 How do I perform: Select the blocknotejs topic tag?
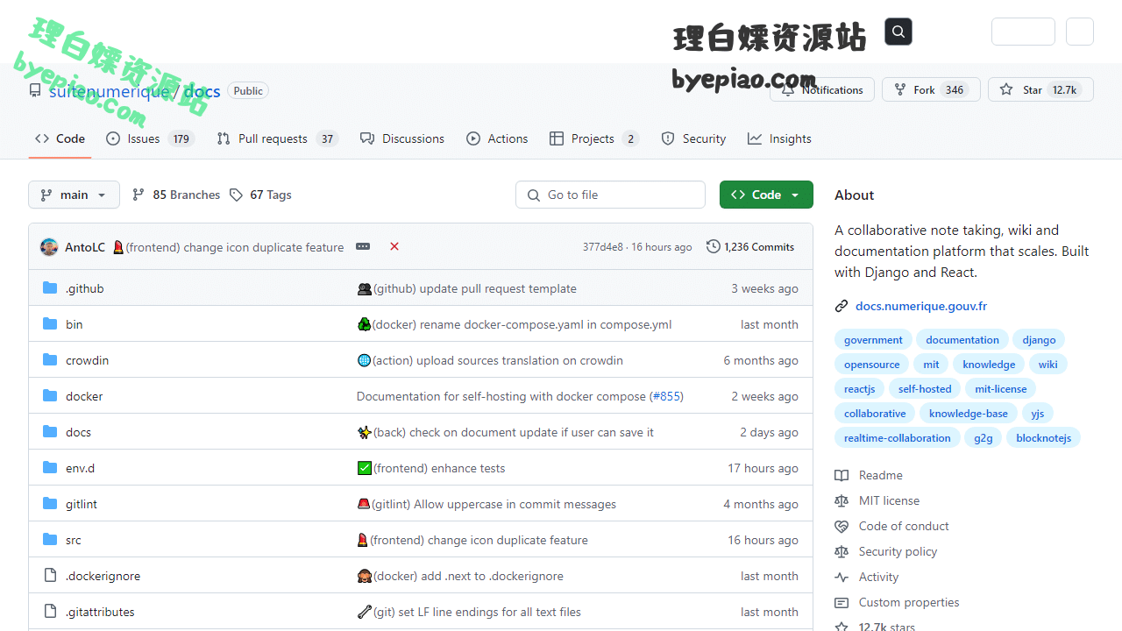1044,438
